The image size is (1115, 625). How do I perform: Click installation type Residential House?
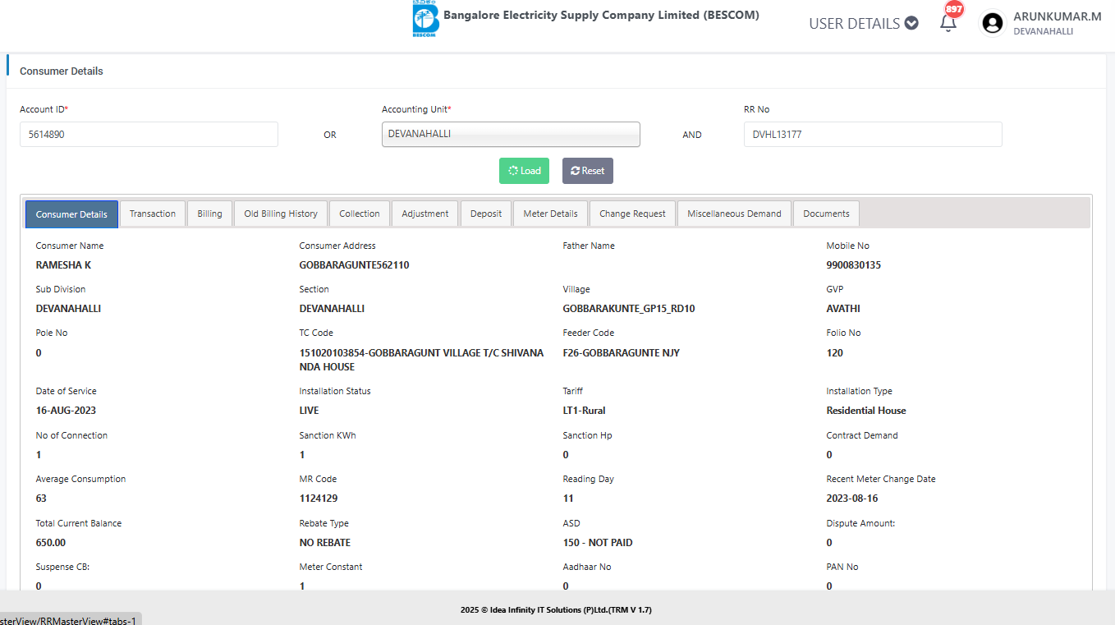[x=866, y=411]
